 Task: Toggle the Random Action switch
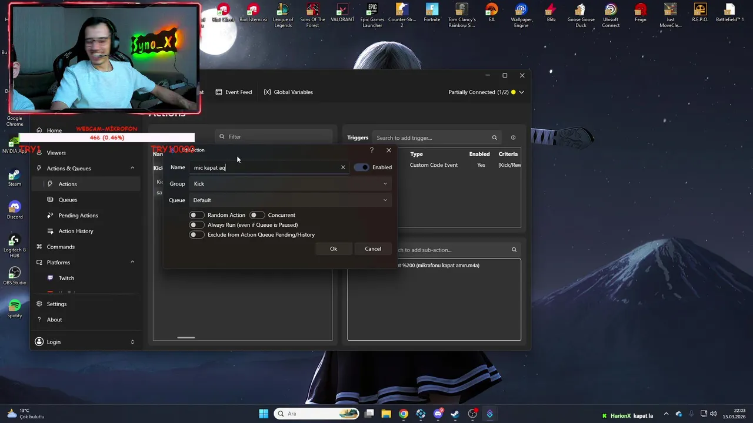(196, 215)
